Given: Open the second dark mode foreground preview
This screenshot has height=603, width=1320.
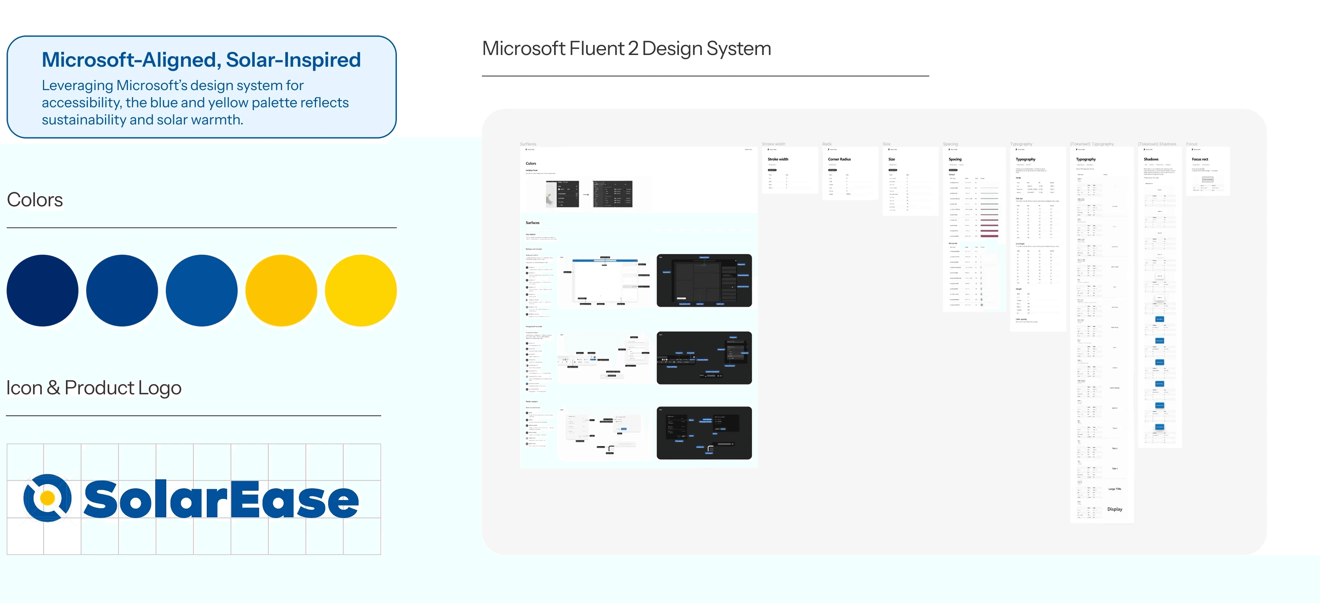Looking at the screenshot, I should (704, 358).
